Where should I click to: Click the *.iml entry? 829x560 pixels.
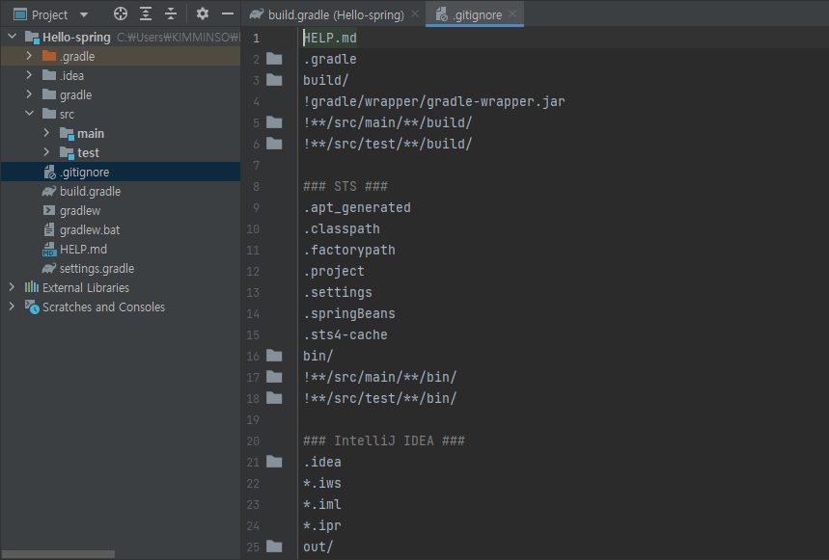322,504
